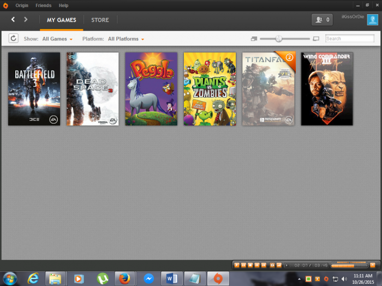Screen dimensions: 382x286
Task: Adjust the orange volume bar
Action: coord(349,266)
